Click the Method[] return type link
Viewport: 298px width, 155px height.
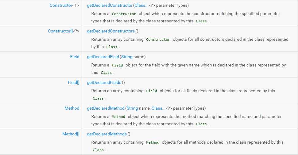pyautogui.click(x=71, y=134)
